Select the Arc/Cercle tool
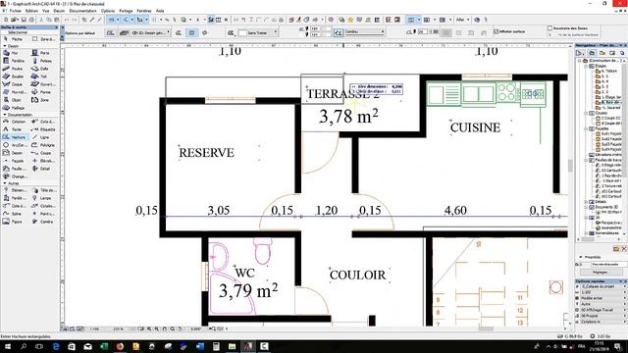628x353 pixels. (x=15, y=145)
